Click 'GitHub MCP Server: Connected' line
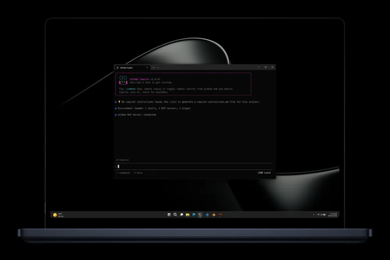Image resolution: width=390 pixels, height=260 pixels. [x=137, y=115]
